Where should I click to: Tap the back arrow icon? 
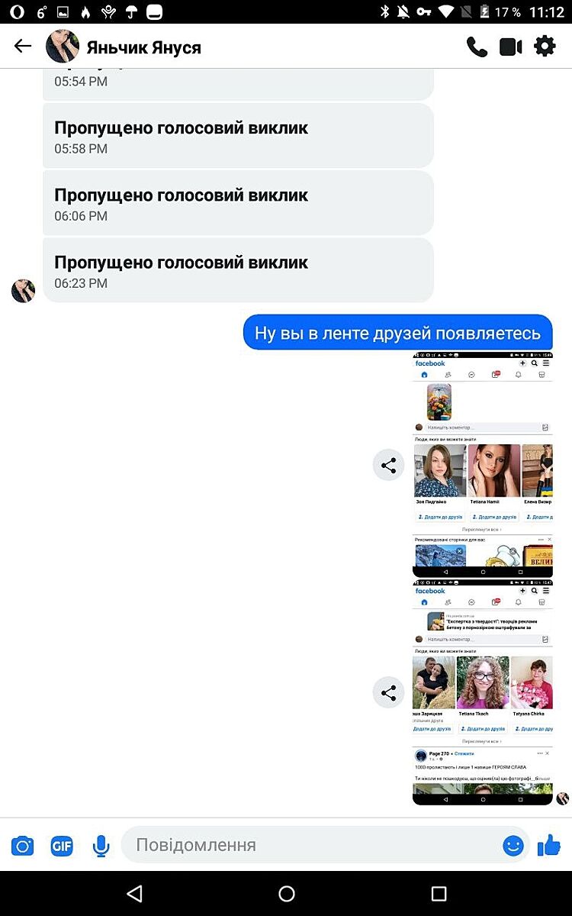tap(23, 47)
